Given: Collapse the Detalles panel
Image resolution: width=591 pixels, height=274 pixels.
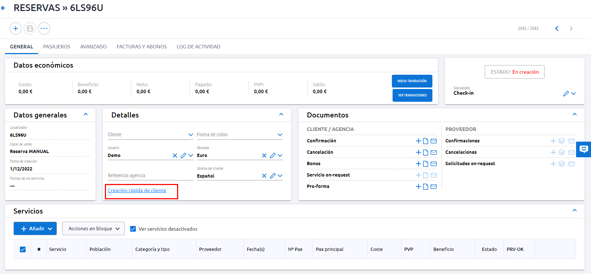Looking at the screenshot, I should 281,114.
